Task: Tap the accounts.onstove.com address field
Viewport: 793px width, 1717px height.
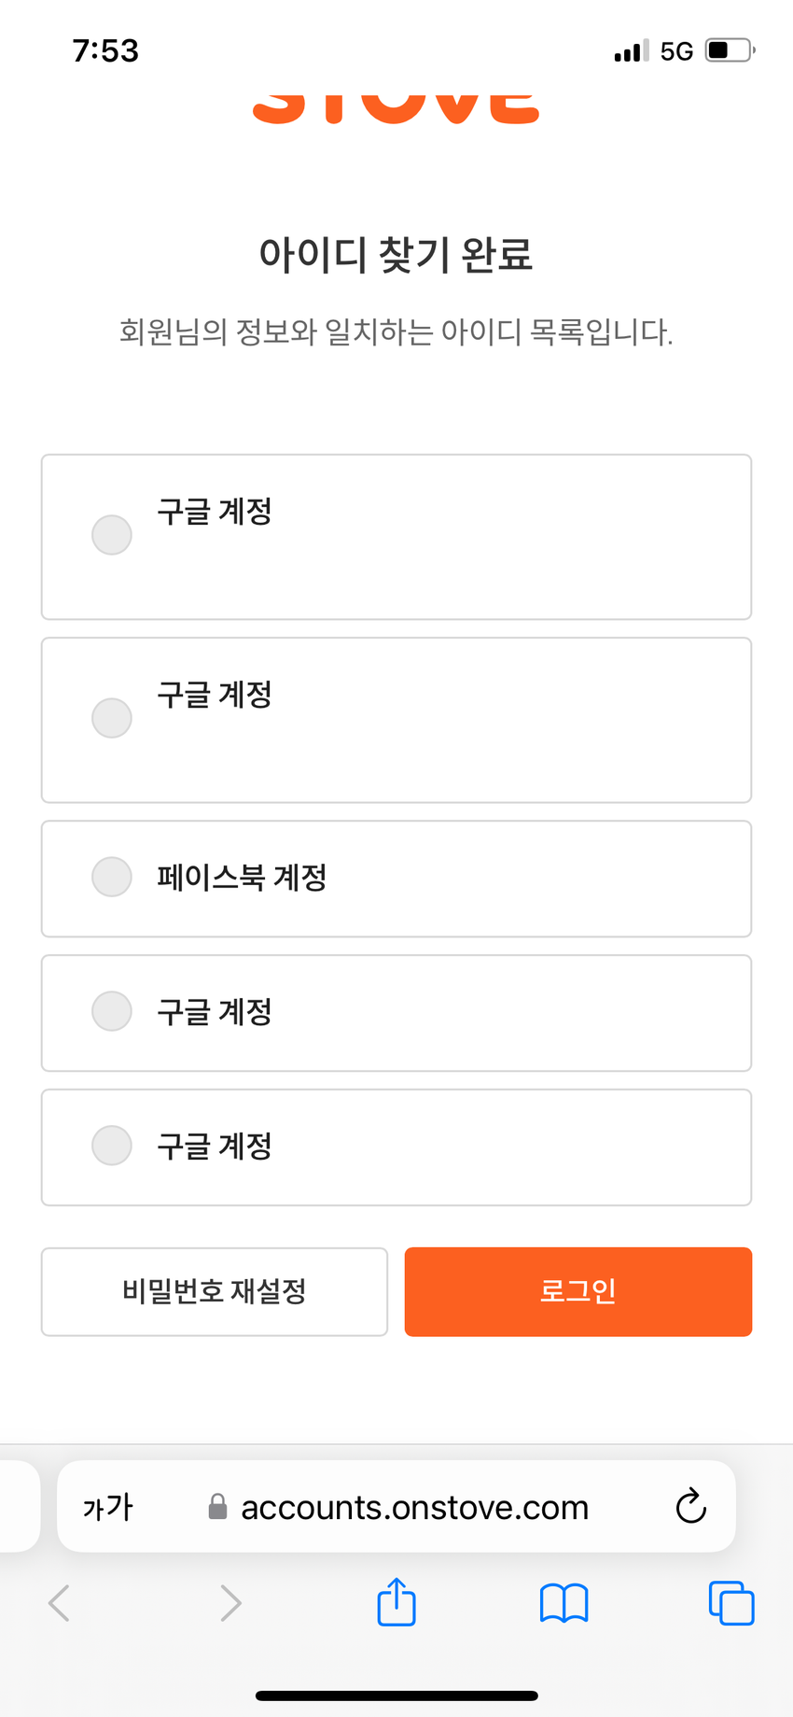Action: [x=396, y=1506]
